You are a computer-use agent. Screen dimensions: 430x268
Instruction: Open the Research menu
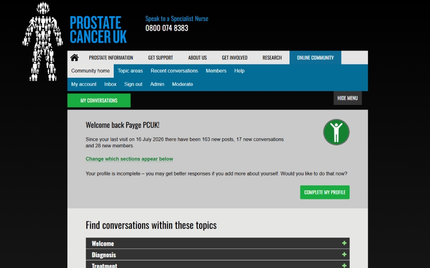coord(272,58)
